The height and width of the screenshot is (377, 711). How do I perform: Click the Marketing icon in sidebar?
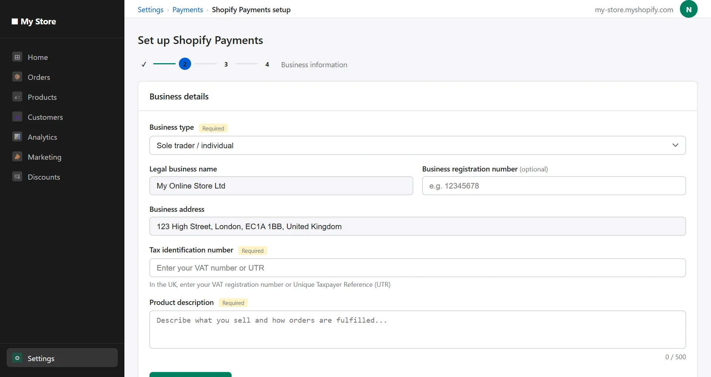pos(17,157)
